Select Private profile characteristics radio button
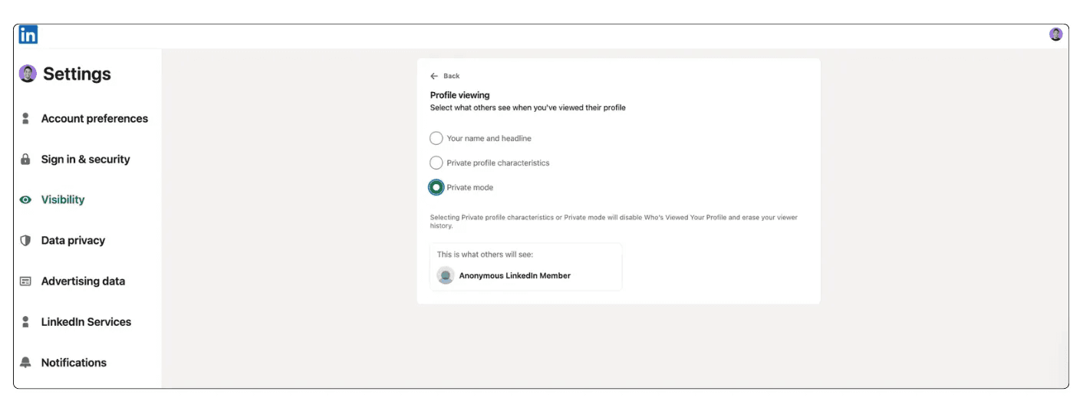This screenshot has width=1083, height=408. click(436, 163)
